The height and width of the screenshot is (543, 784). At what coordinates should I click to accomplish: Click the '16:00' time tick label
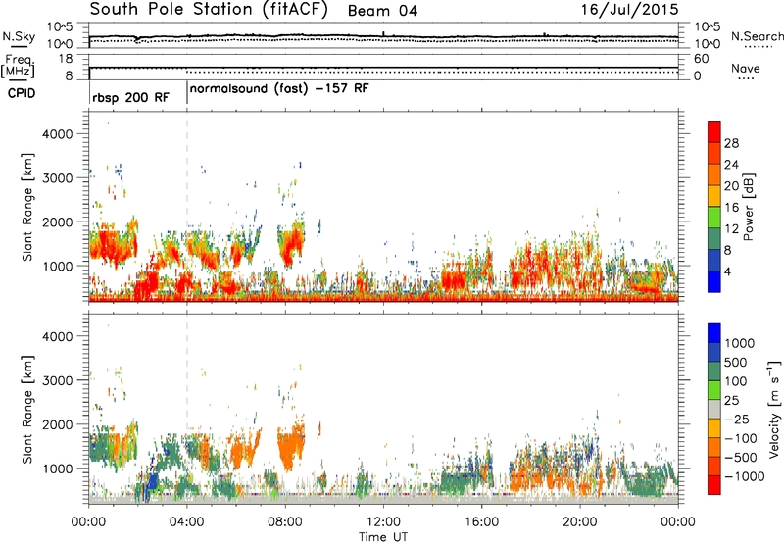coord(481,522)
